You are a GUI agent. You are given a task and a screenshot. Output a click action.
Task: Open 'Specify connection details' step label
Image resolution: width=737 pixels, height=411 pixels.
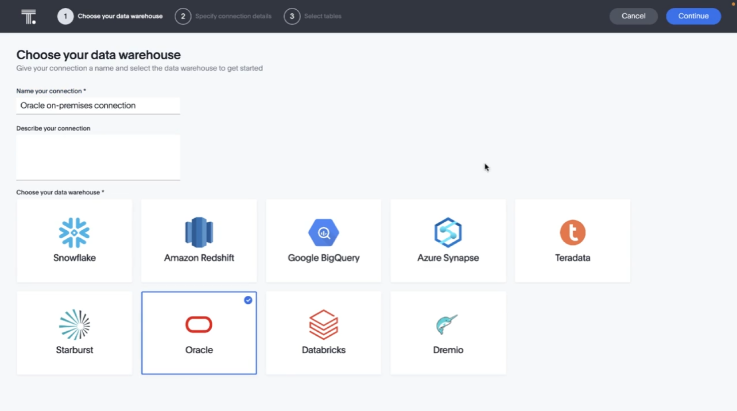coord(233,16)
